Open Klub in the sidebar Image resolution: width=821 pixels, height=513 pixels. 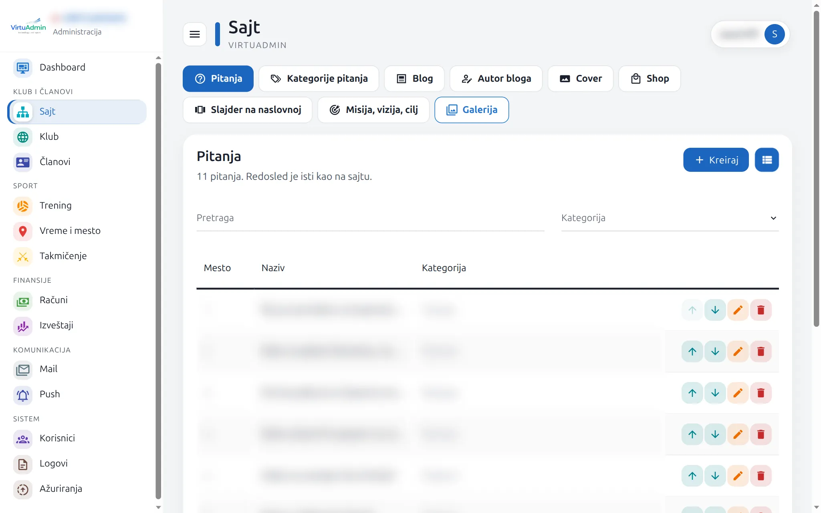click(x=77, y=137)
